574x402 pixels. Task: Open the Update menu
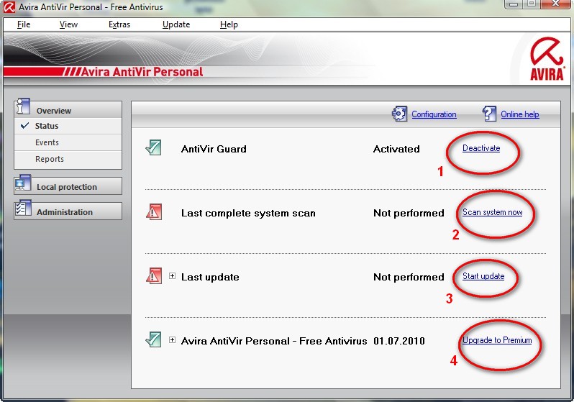point(176,24)
